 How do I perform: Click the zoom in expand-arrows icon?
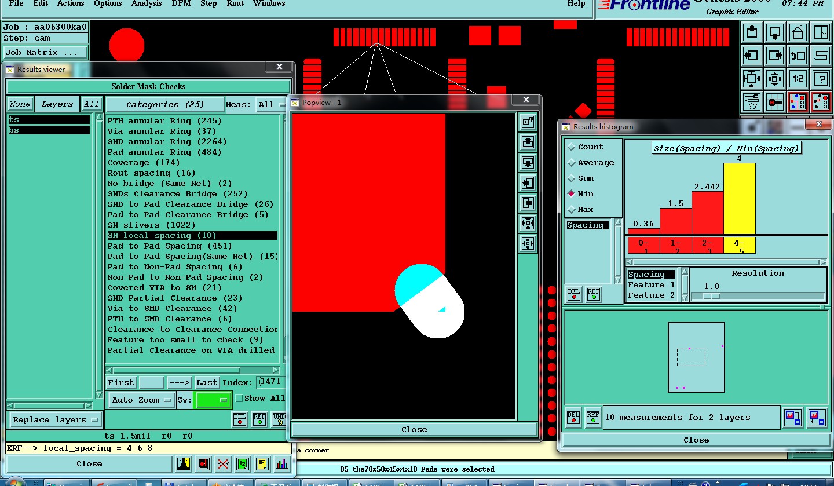[752, 79]
